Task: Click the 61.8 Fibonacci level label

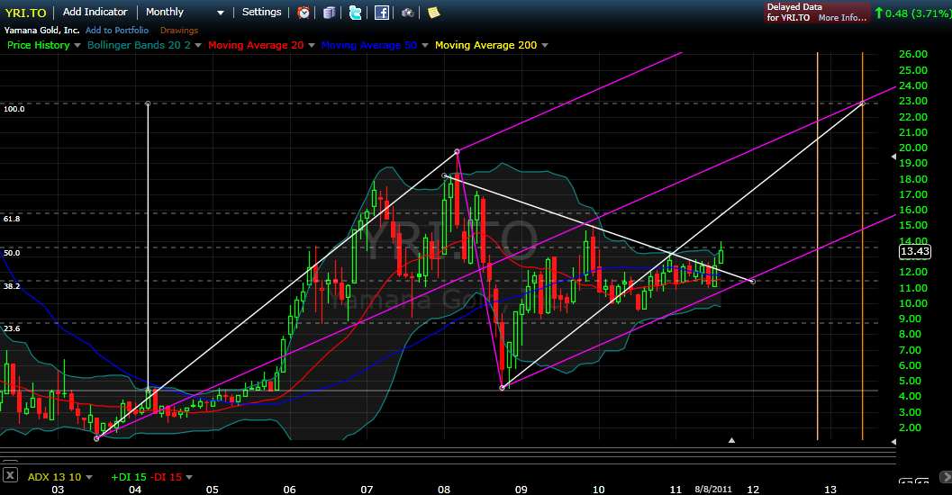Action: 12,219
